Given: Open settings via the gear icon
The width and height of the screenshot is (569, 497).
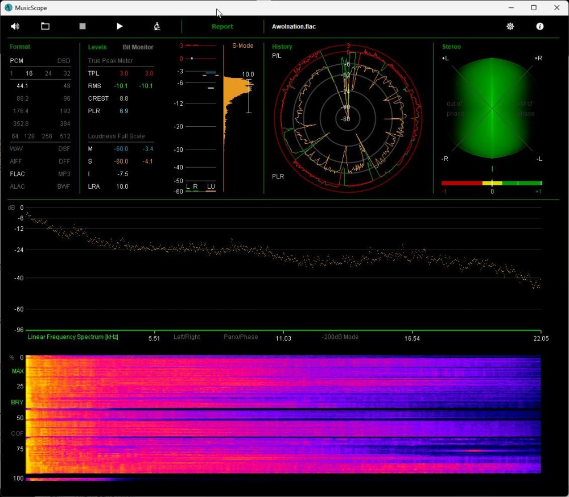Looking at the screenshot, I should (x=510, y=26).
